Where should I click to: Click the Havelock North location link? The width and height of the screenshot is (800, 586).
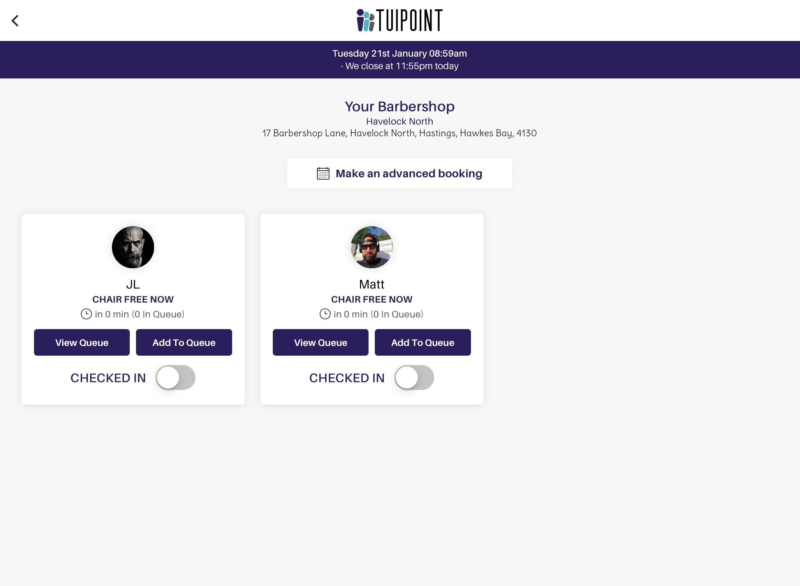coord(399,121)
